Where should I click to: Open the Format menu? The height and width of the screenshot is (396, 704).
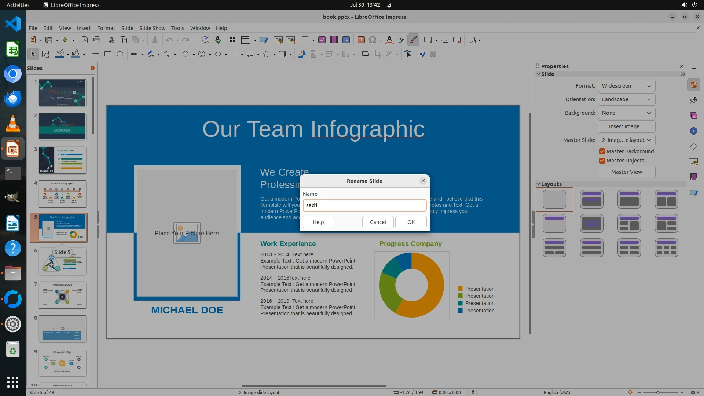pyautogui.click(x=106, y=28)
